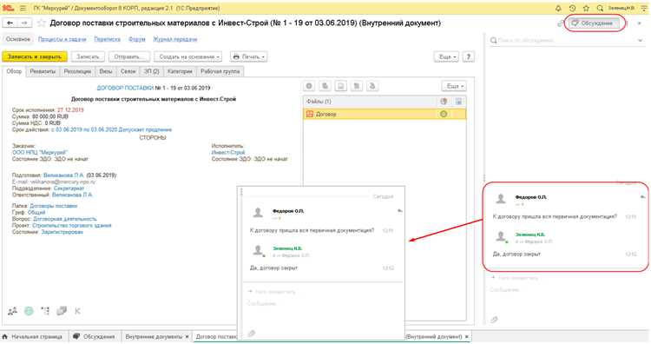This screenshot has width=651, height=344.
Task: Open Строительство торгового здания project link
Action: [72, 226]
